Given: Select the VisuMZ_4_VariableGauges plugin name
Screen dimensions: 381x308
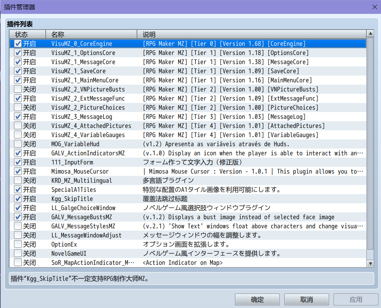Looking at the screenshot, I should click(88, 135).
